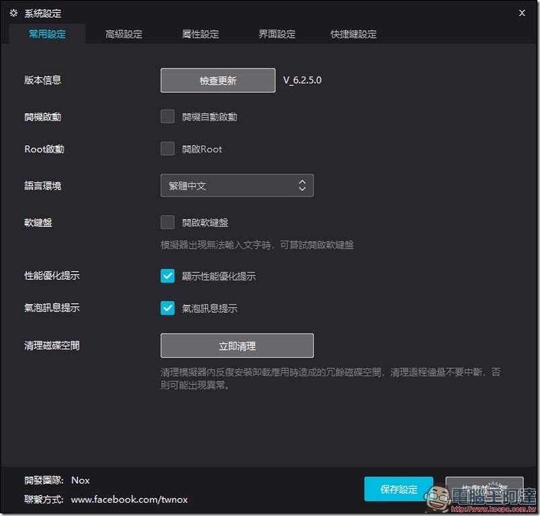Click the gear icon beside 系統設定 title

(x=13, y=13)
